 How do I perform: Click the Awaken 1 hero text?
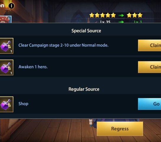tap(33, 67)
